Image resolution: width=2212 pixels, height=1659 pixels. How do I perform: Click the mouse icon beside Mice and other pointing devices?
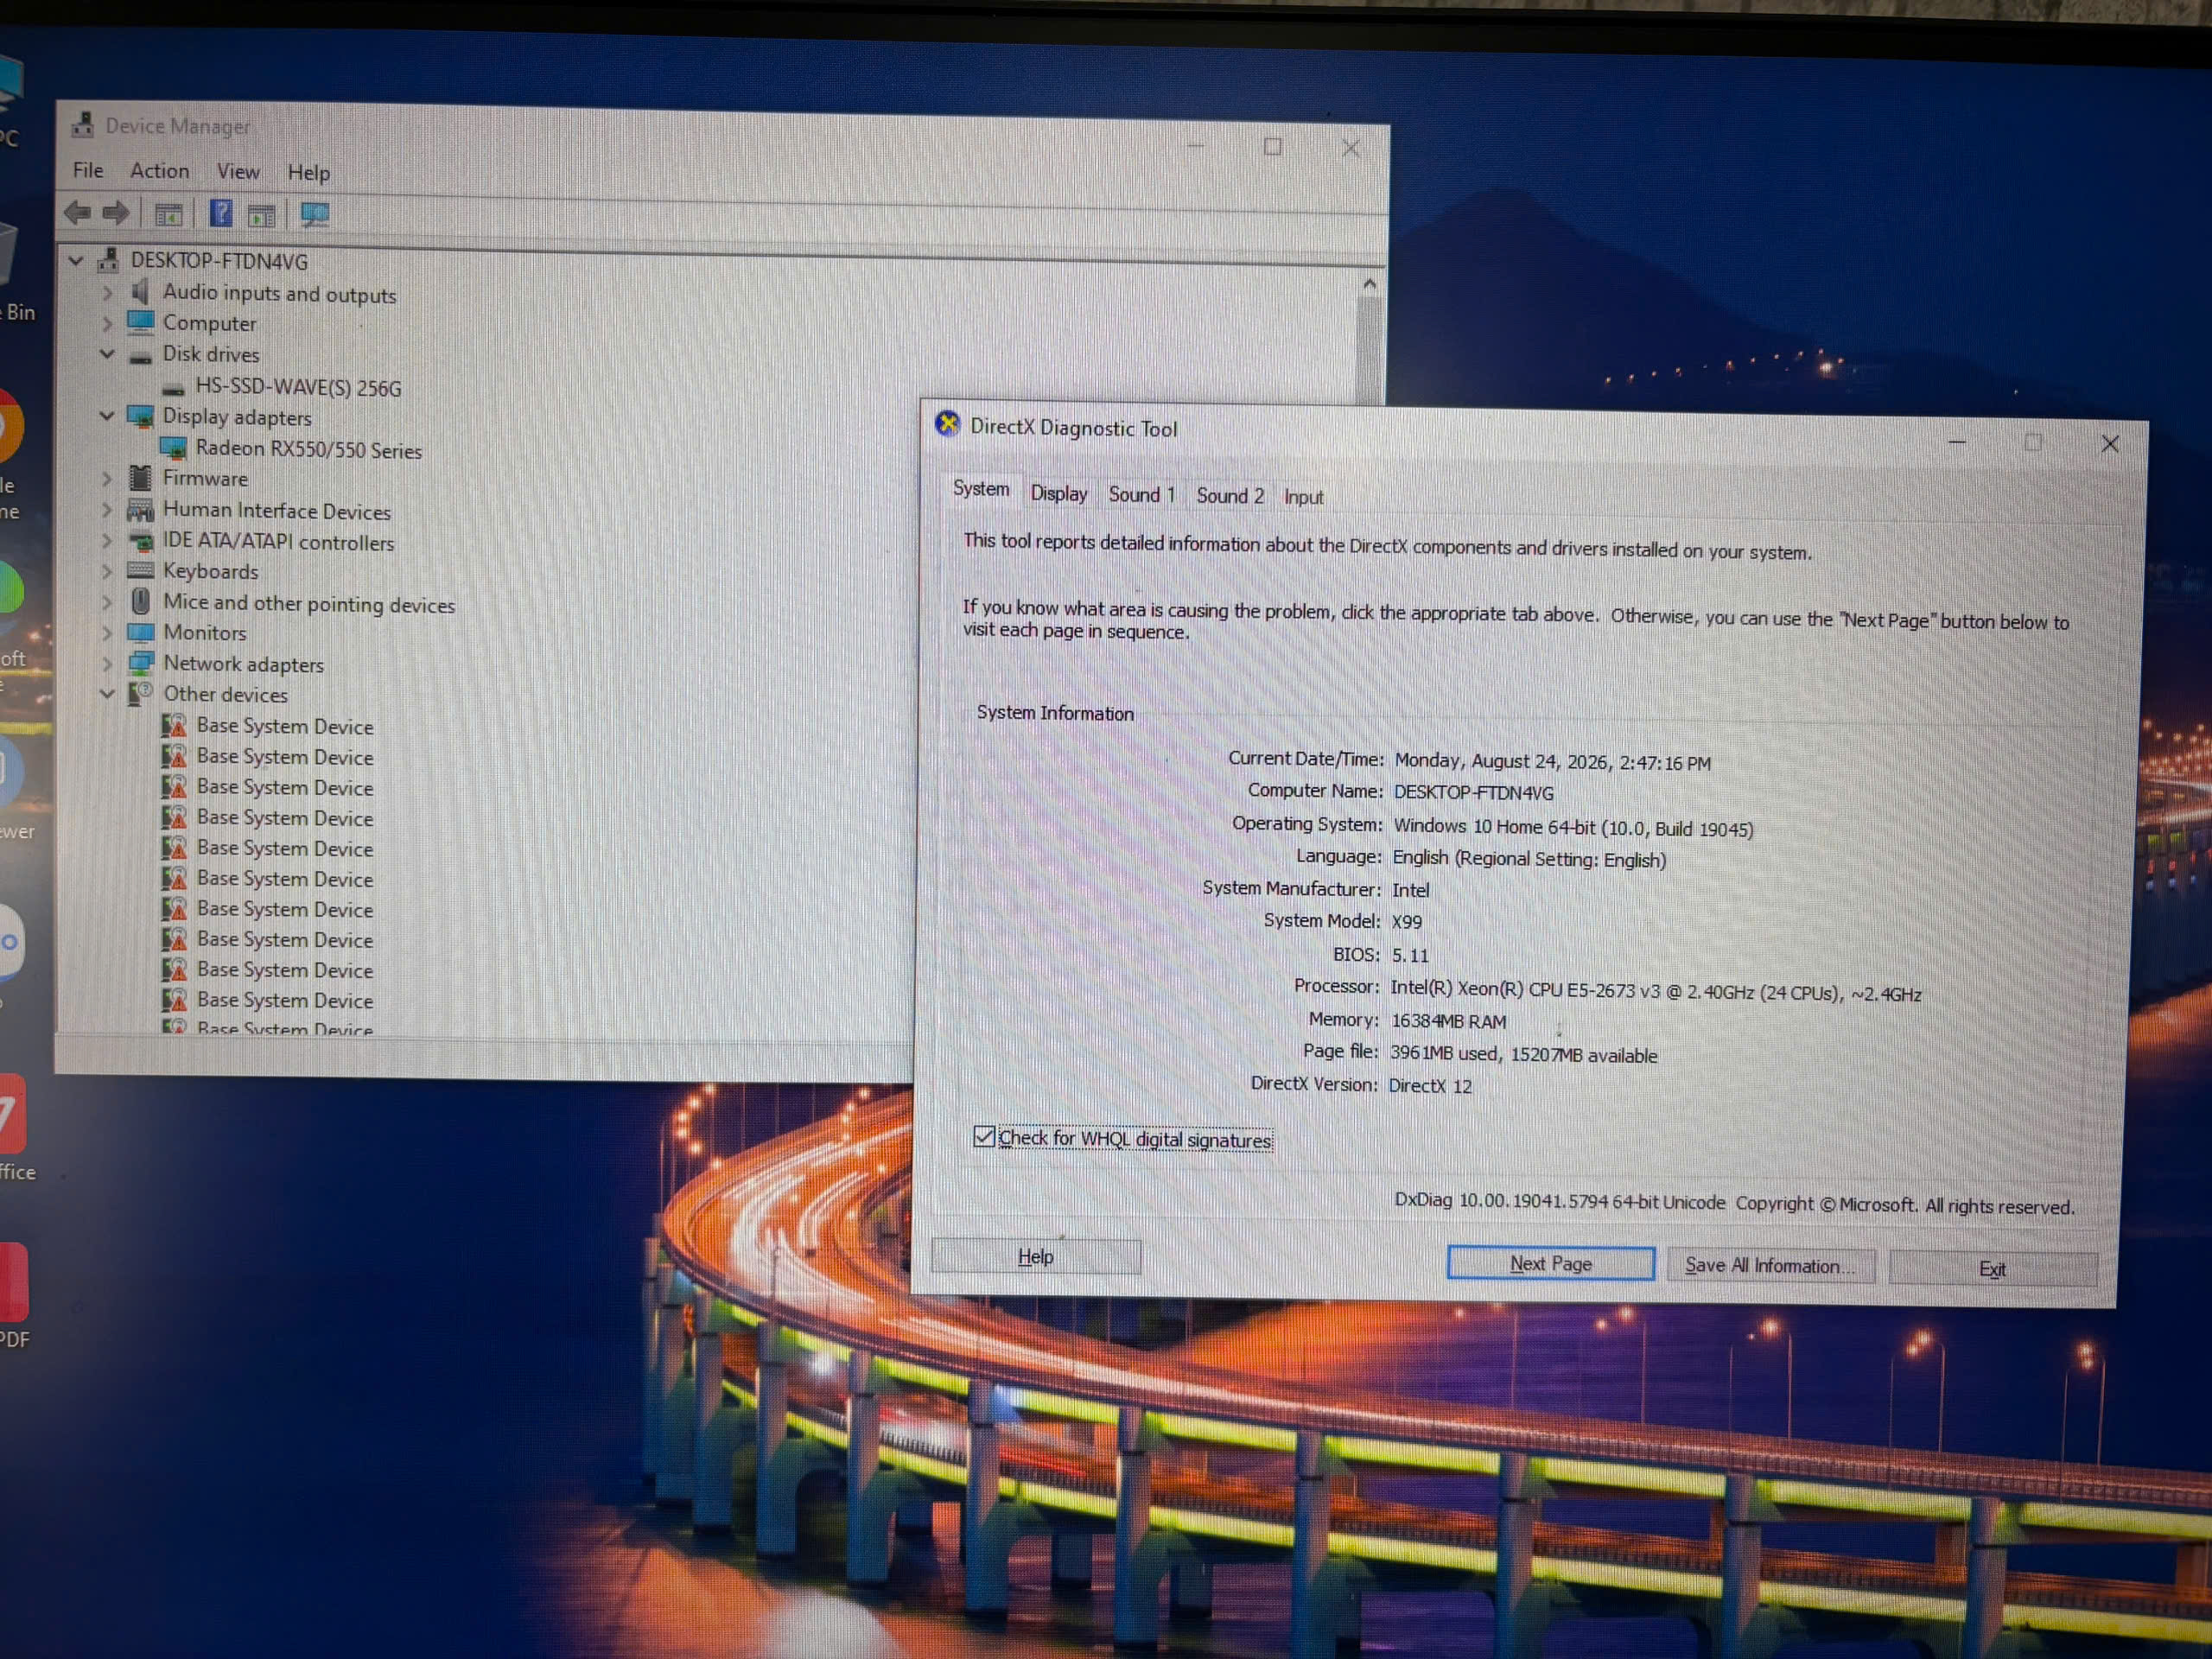point(141,601)
